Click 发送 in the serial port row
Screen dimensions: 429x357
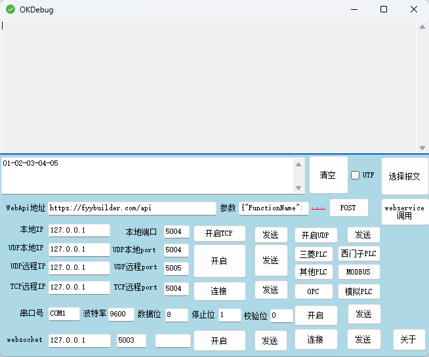364,314
